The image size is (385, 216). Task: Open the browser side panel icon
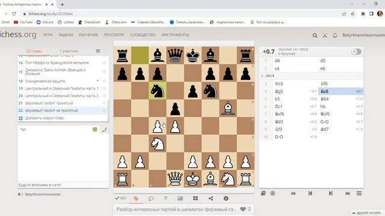371,14
